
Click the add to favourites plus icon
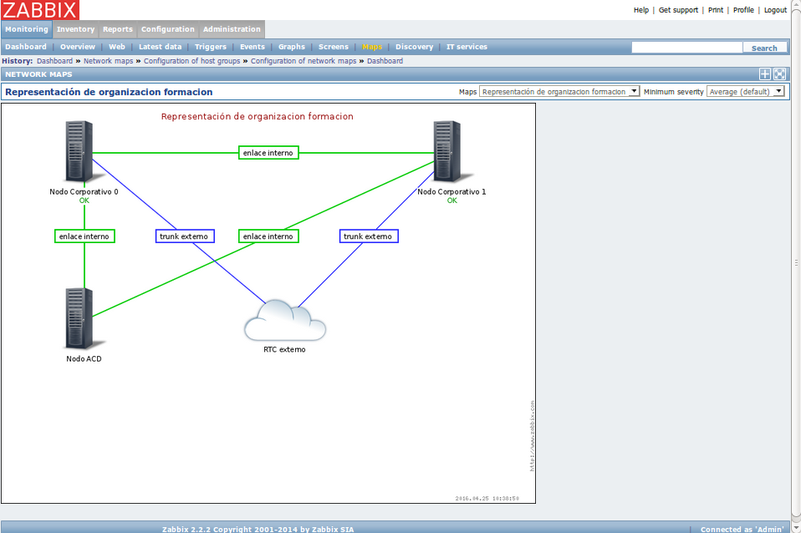(x=764, y=74)
